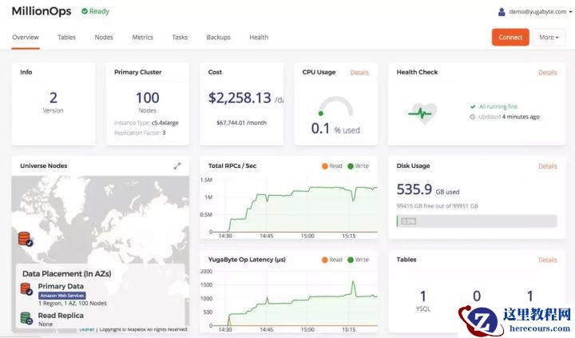The width and height of the screenshot is (575, 338).
Task: Toggle Write series in Total RPCs chart
Action: tap(357, 166)
